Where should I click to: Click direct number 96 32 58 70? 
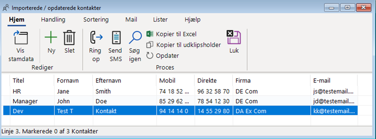click(x=213, y=91)
